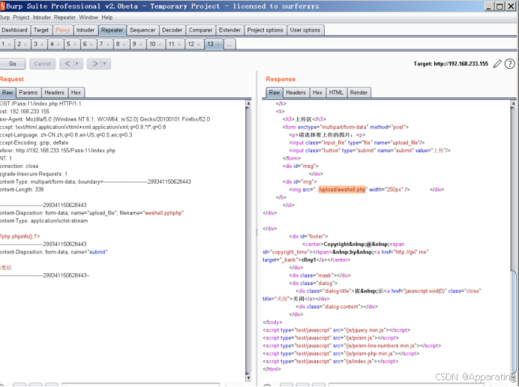Click the Cancel button

(42, 64)
